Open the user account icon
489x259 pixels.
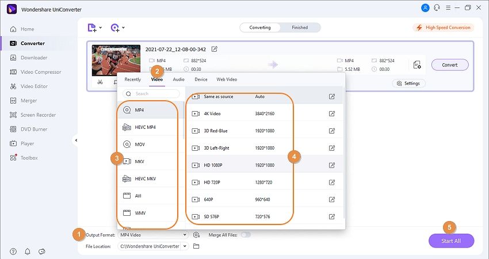click(425, 8)
